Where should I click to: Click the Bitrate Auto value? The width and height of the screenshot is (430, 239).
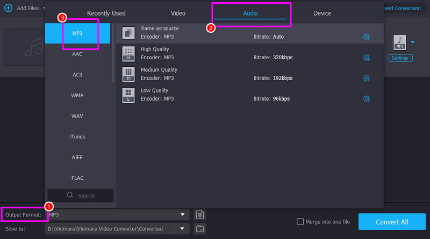click(278, 37)
